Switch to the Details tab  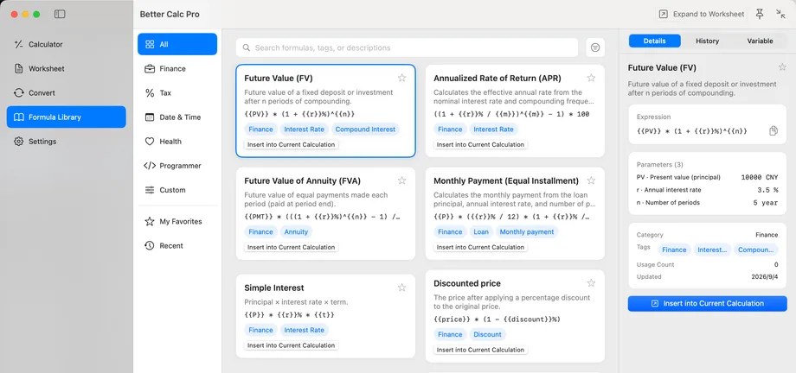coord(654,41)
